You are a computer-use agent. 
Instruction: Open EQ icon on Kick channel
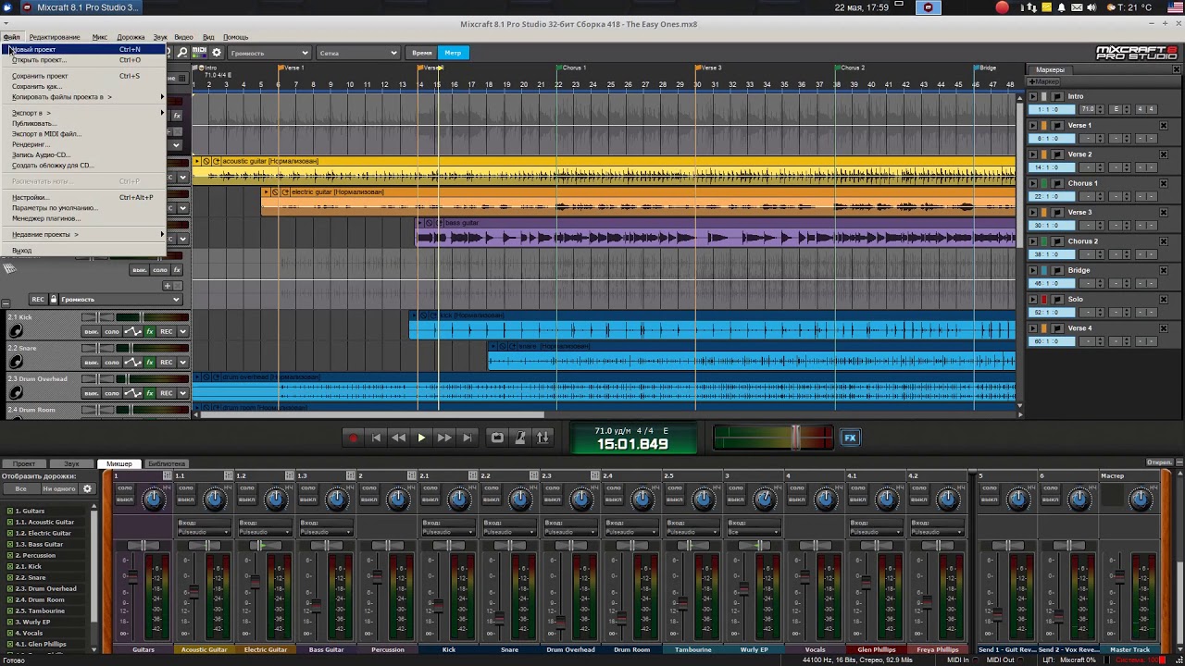[472, 475]
